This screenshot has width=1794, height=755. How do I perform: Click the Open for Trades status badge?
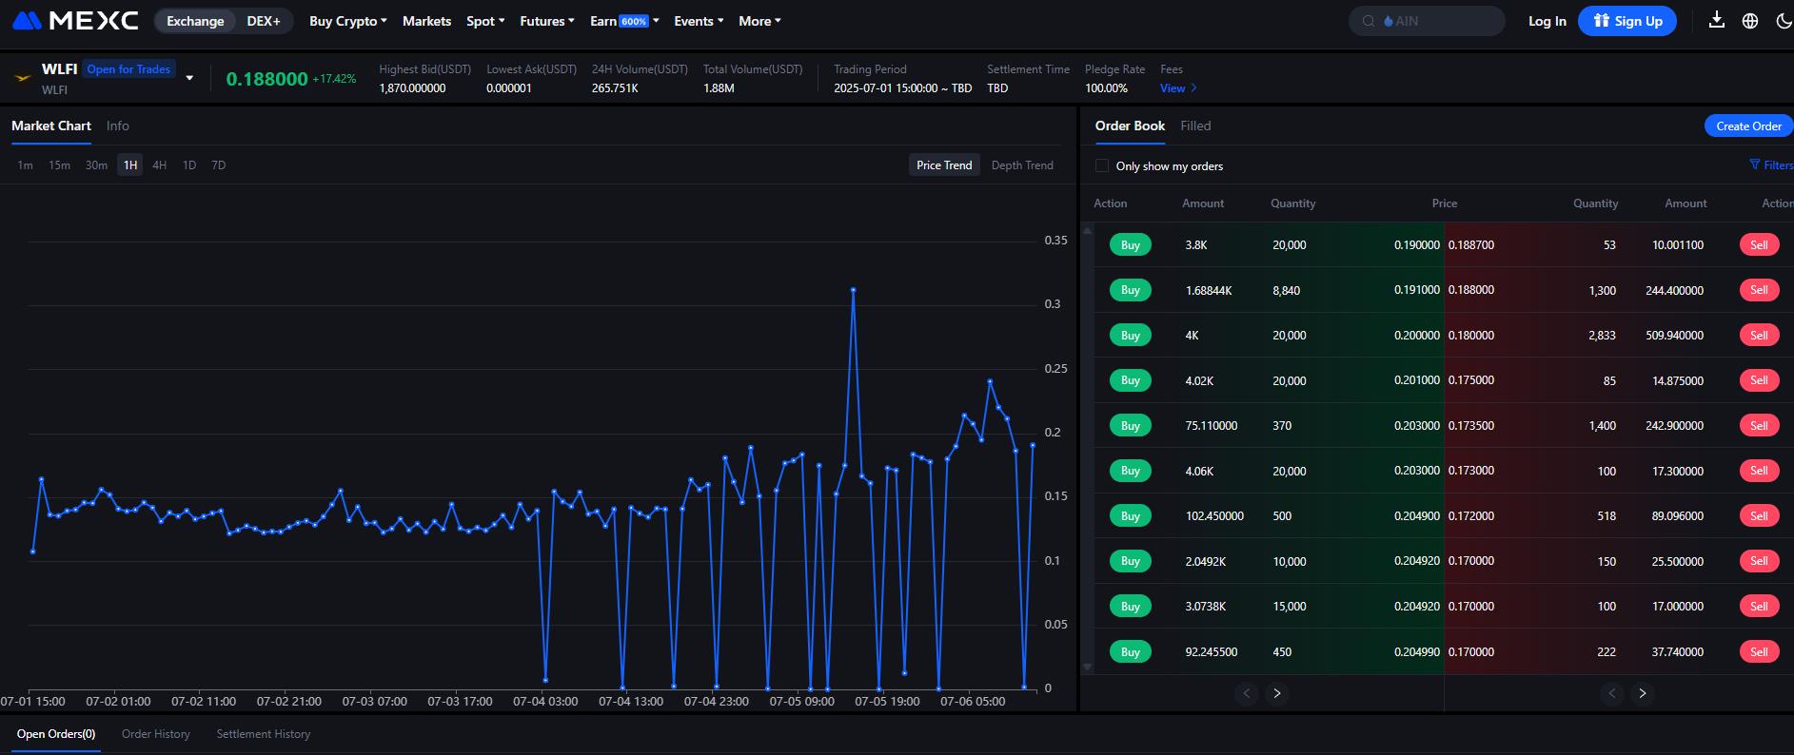pyautogui.click(x=128, y=69)
